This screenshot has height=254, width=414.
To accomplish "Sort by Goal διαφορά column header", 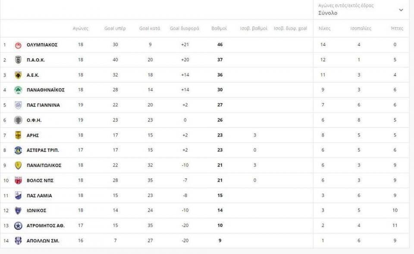I will click(184, 29).
